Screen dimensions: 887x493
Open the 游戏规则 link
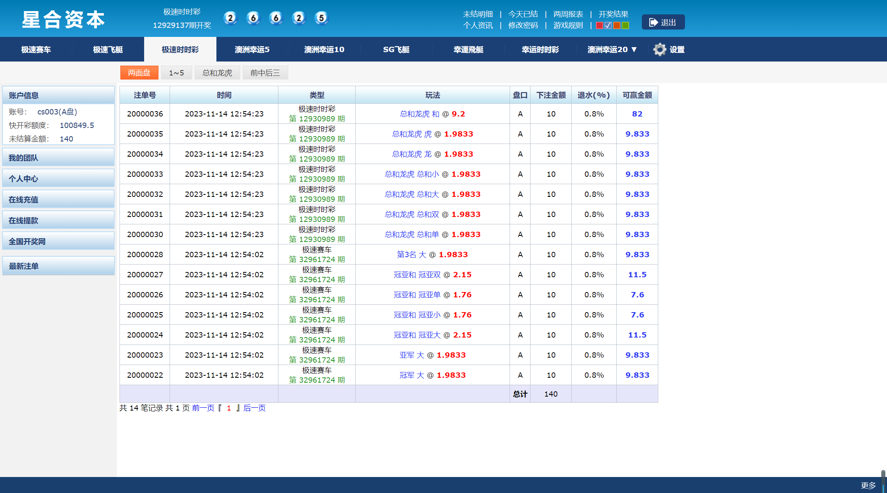tap(568, 25)
